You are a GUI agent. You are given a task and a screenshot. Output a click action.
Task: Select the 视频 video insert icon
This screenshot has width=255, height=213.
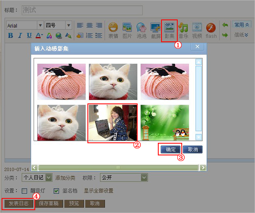pyautogui.click(x=197, y=31)
